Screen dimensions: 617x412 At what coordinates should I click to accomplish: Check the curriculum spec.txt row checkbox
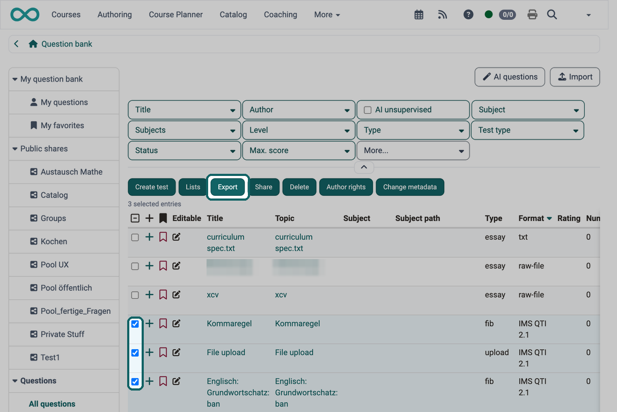pyautogui.click(x=135, y=237)
